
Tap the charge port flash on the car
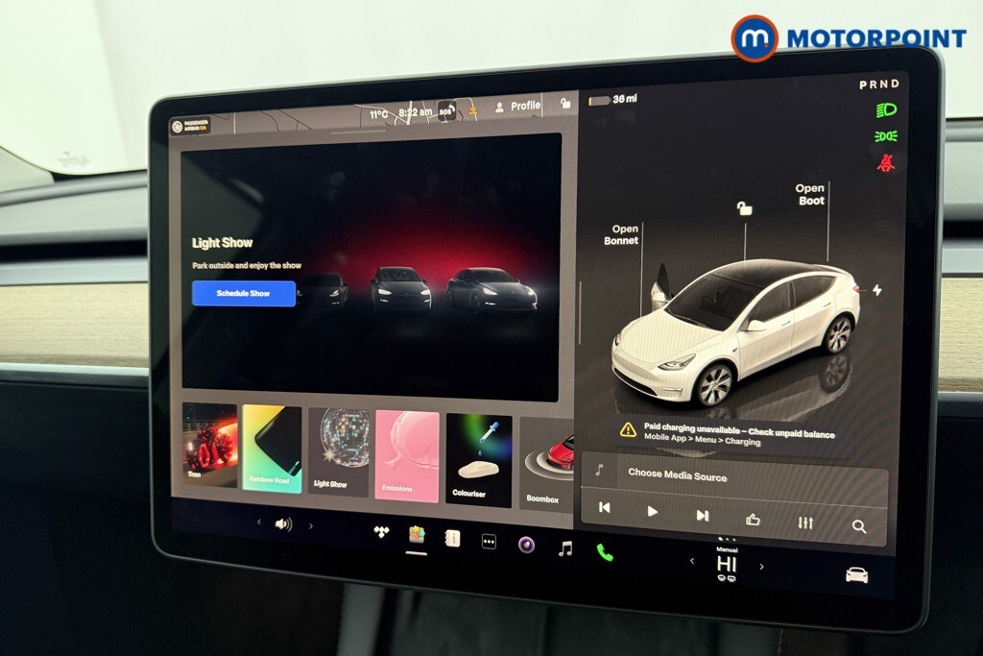[876, 287]
